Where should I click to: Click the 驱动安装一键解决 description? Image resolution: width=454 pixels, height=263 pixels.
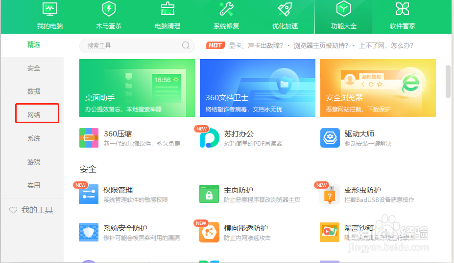pyautogui.click(x=368, y=144)
